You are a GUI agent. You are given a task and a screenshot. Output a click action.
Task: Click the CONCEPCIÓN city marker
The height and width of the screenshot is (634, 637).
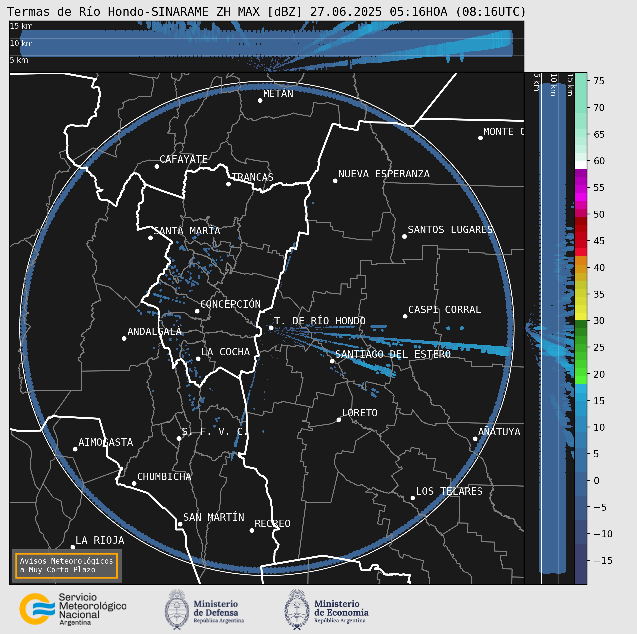pyautogui.click(x=197, y=311)
